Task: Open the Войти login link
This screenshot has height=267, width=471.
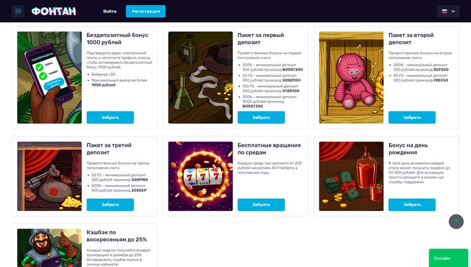Action: (x=110, y=11)
